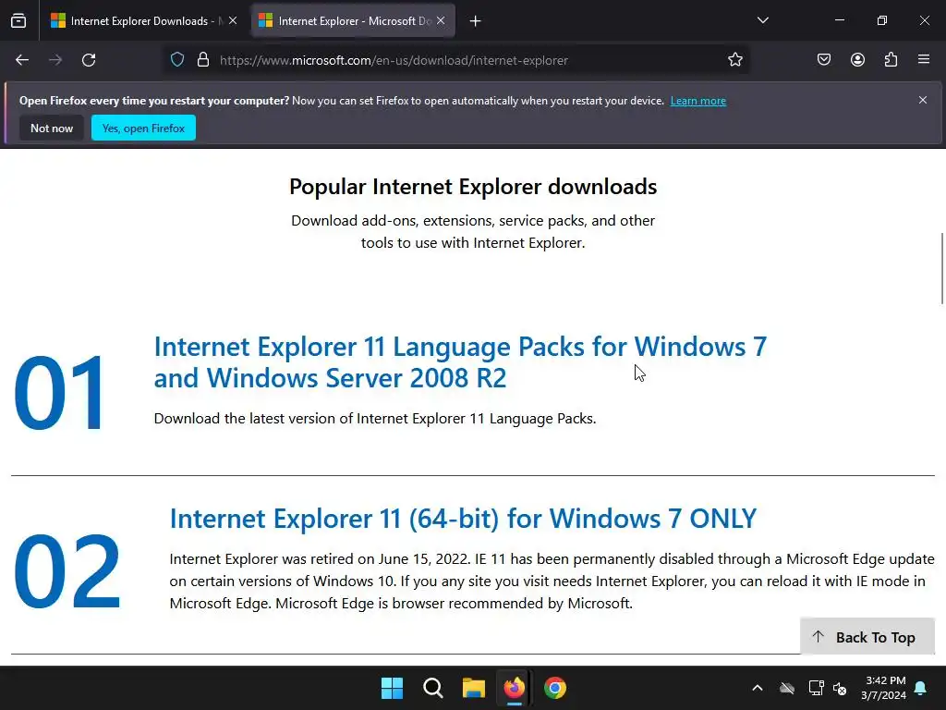
Task: Dismiss the Firefox restart notification bar
Action: tap(923, 100)
